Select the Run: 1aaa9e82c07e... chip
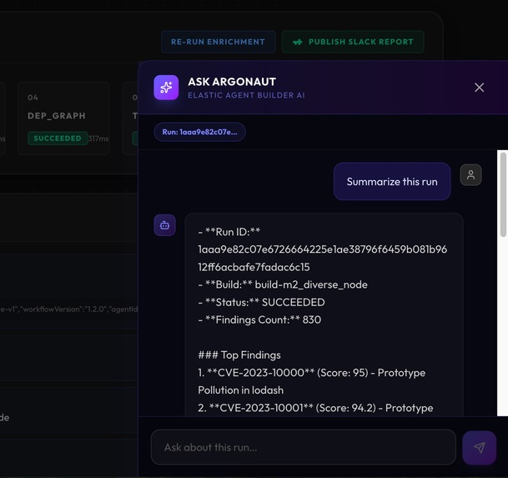 click(199, 132)
